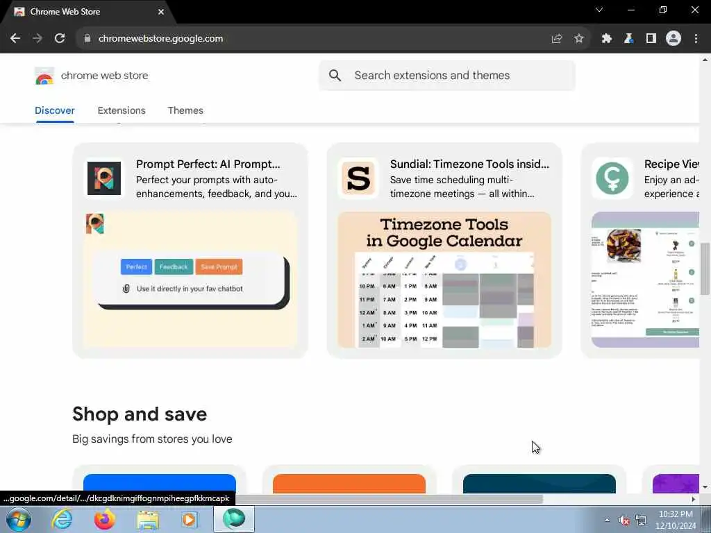Click the Prompt Perfect extension icon
711x533 pixels.
point(104,178)
